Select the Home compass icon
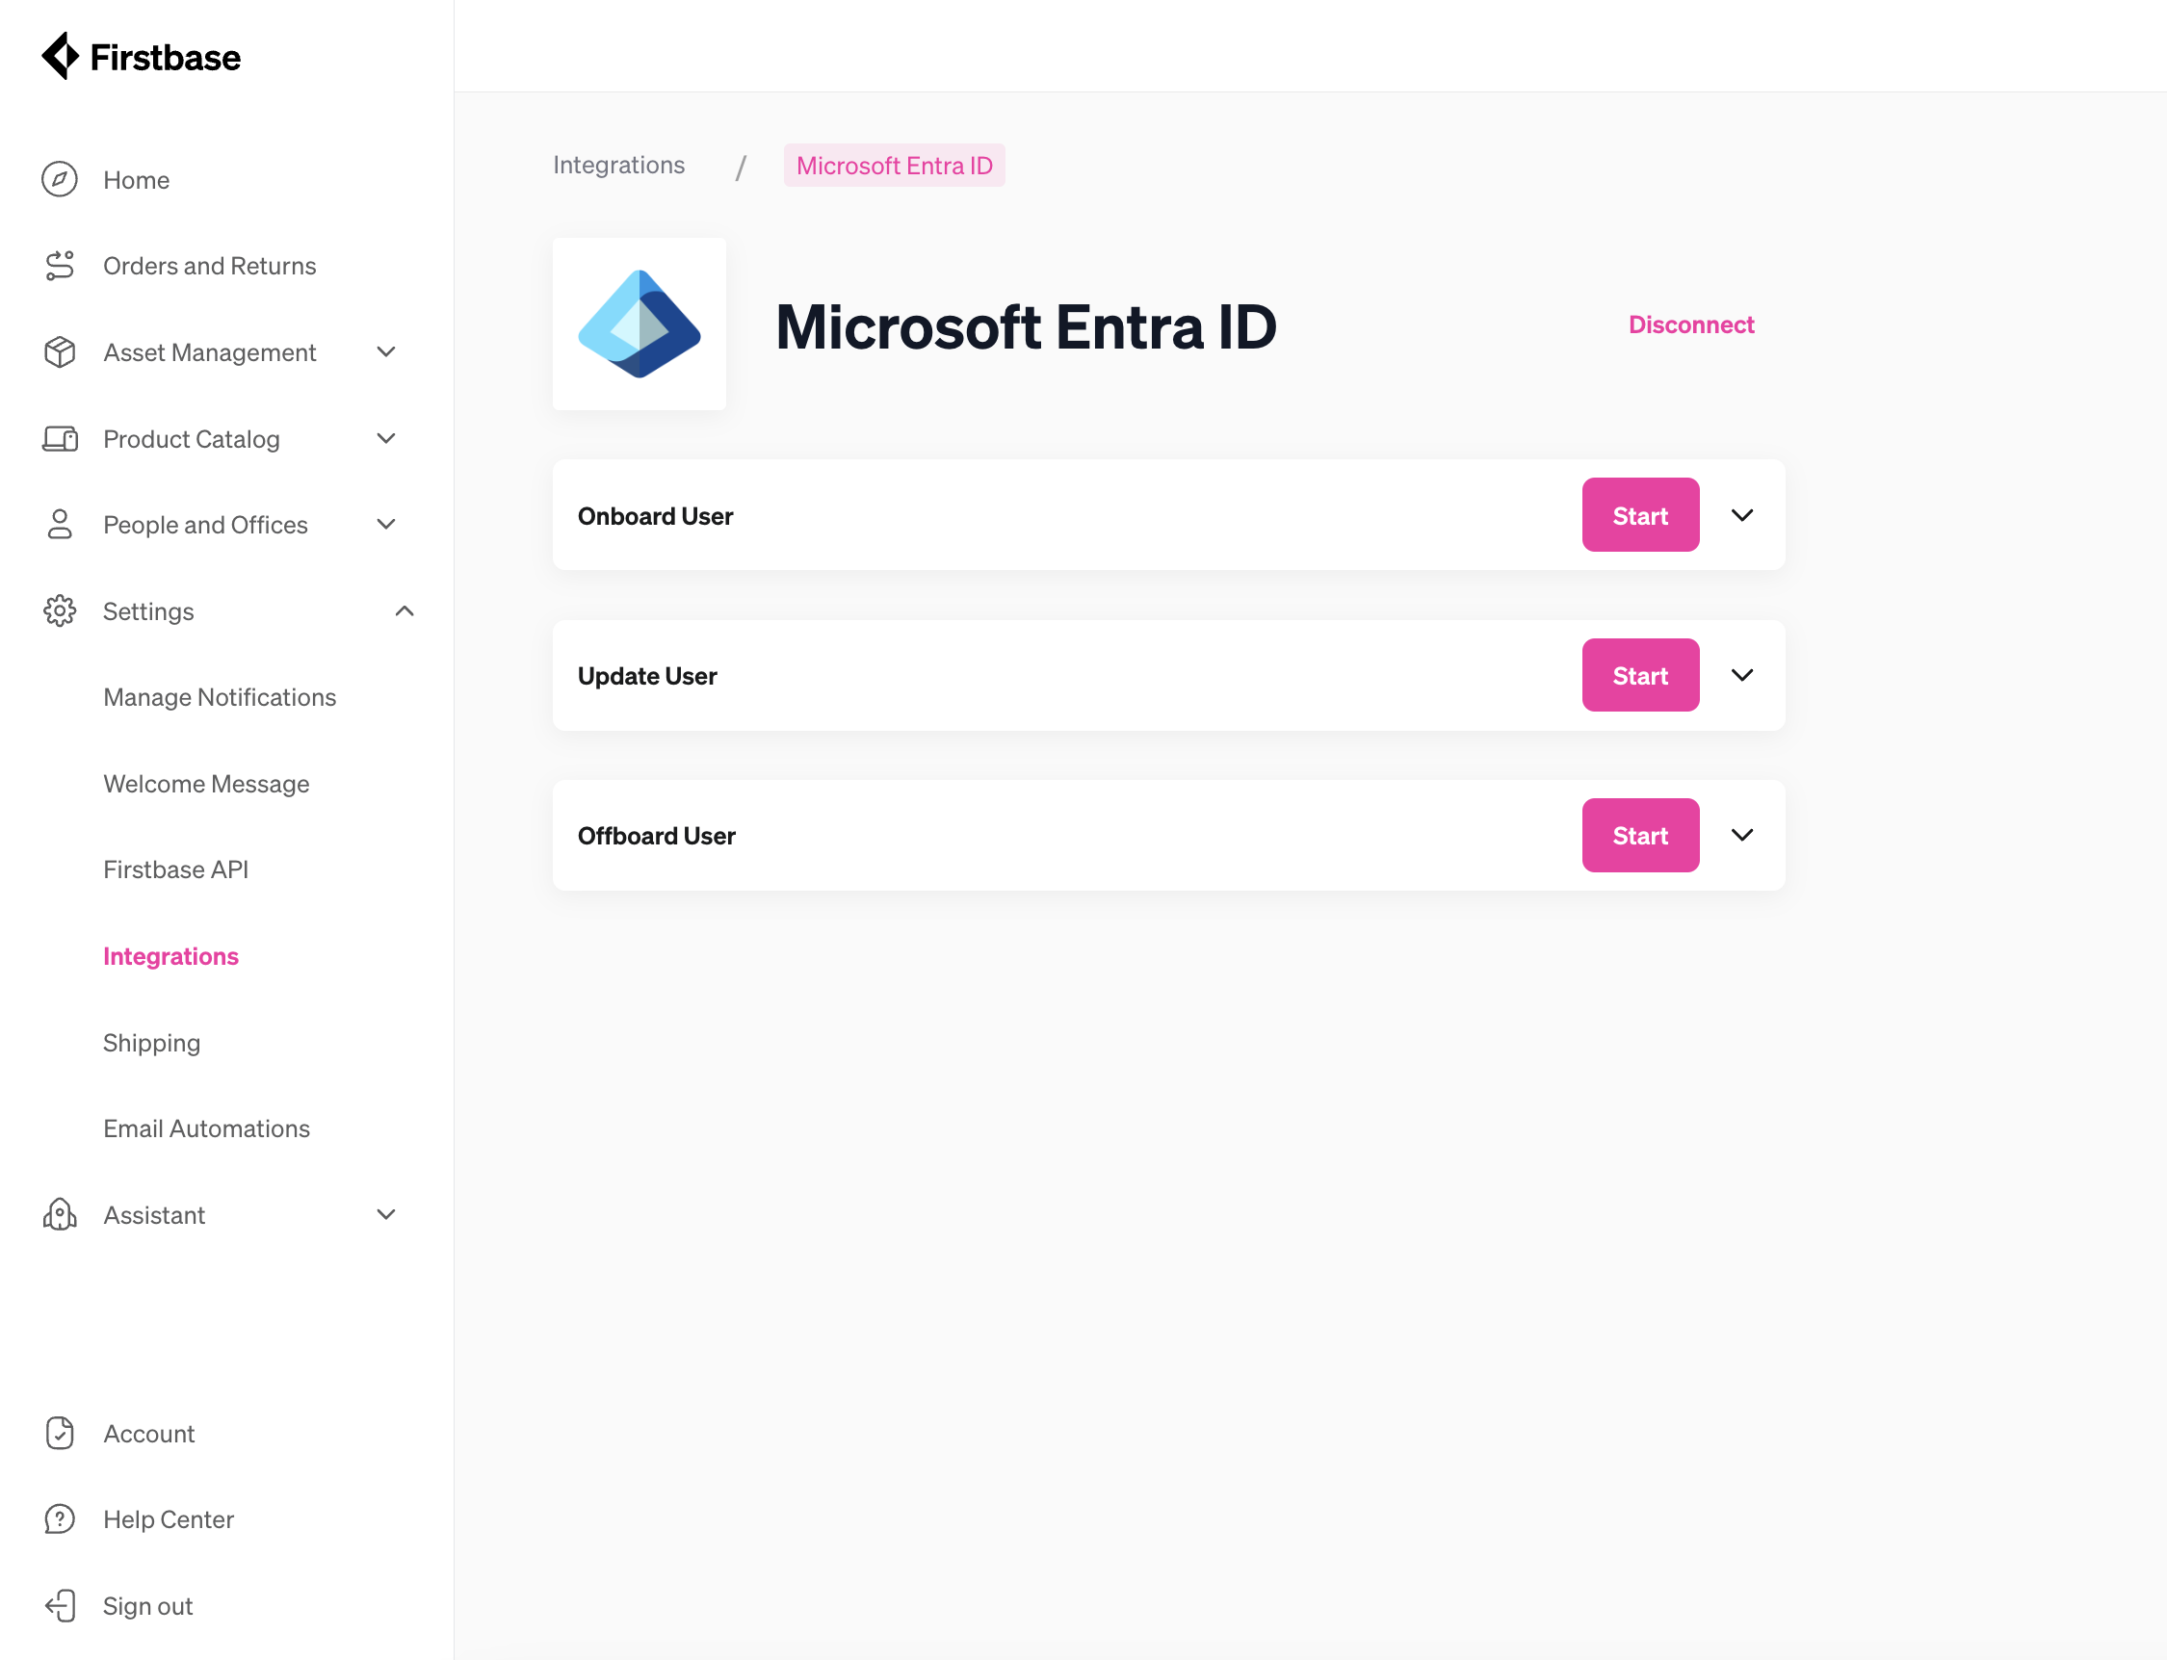 click(60, 179)
